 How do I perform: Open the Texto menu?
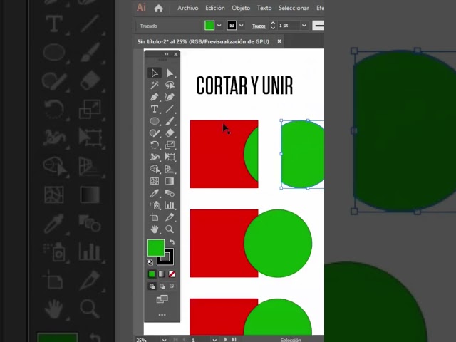(x=264, y=8)
